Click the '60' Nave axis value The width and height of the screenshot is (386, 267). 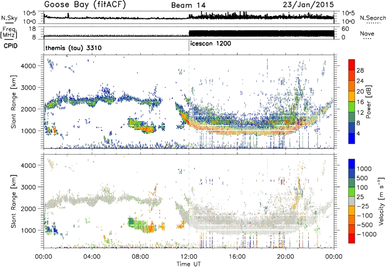point(345,29)
